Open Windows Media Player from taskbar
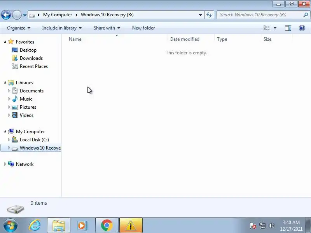 pos(82,225)
